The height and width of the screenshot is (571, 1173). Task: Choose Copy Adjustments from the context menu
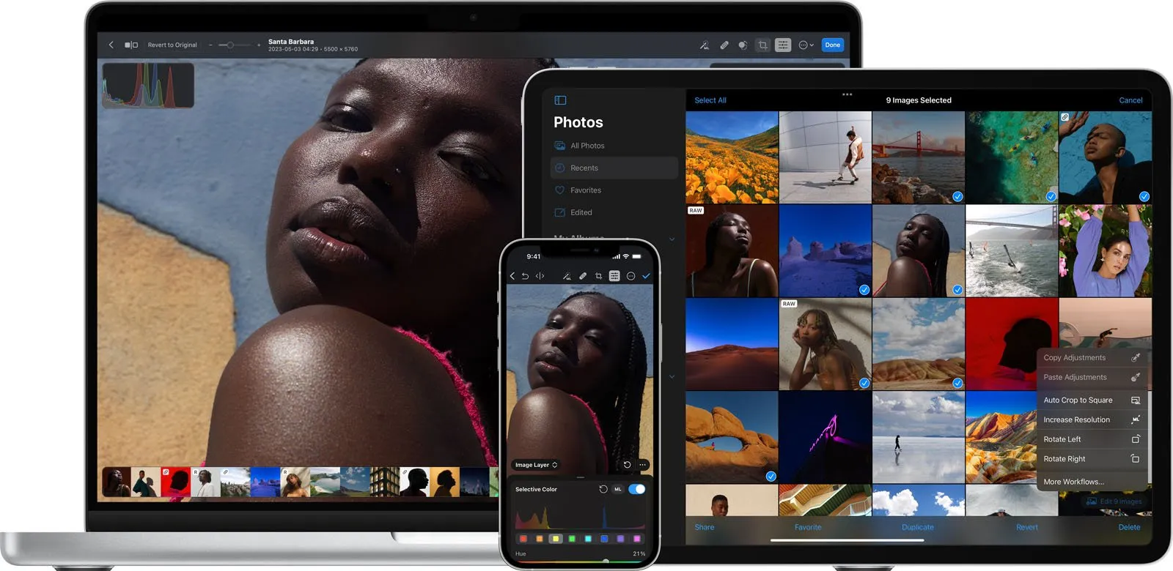tap(1092, 358)
